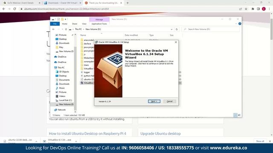Open File Explorer help icon
273x153 pixels.
(240, 24)
